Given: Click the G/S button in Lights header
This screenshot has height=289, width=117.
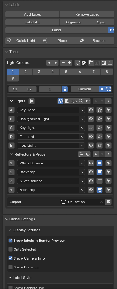Looking at the screenshot, I should [x=74, y=101].
